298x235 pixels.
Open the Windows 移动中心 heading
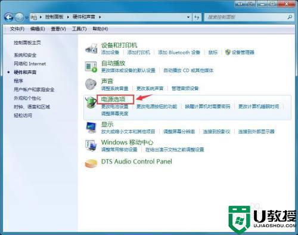point(127,143)
